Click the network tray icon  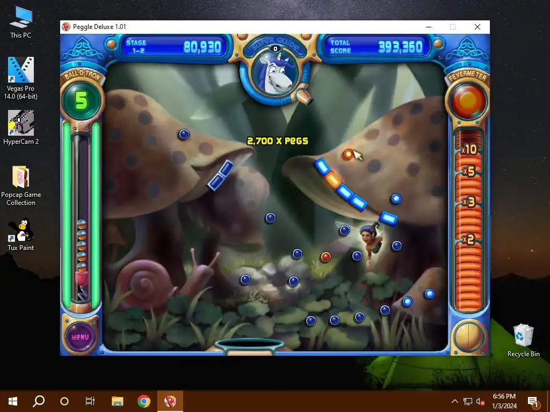coord(468,401)
